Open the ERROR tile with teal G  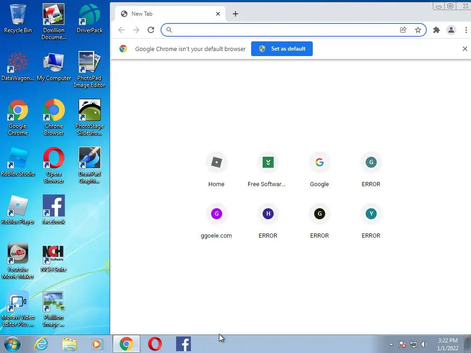[x=371, y=170]
